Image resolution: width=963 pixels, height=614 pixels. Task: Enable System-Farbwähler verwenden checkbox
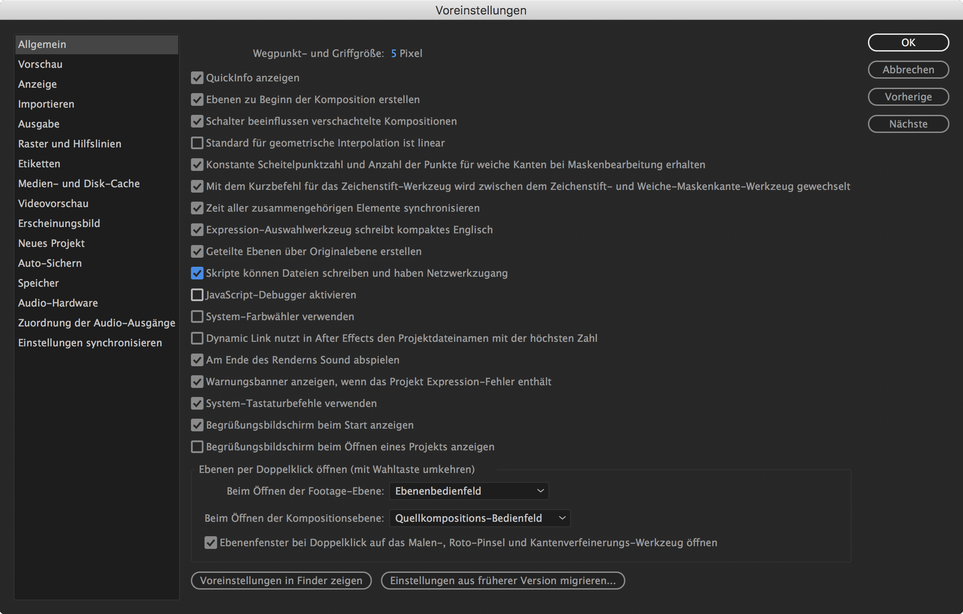tap(197, 316)
